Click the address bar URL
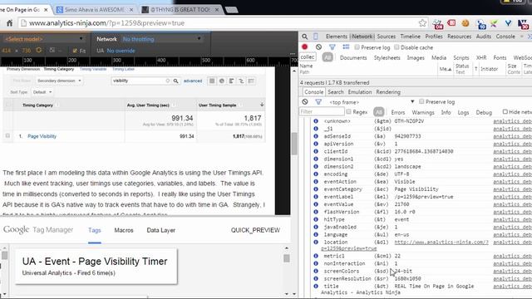Screen dimensions: 532x299 click(x=107, y=23)
